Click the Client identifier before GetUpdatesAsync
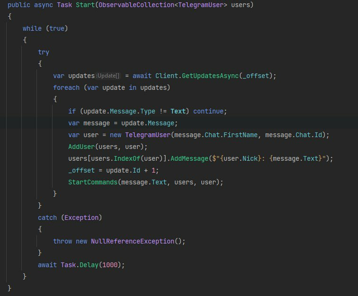This screenshot has width=358, height=296. click(166, 76)
